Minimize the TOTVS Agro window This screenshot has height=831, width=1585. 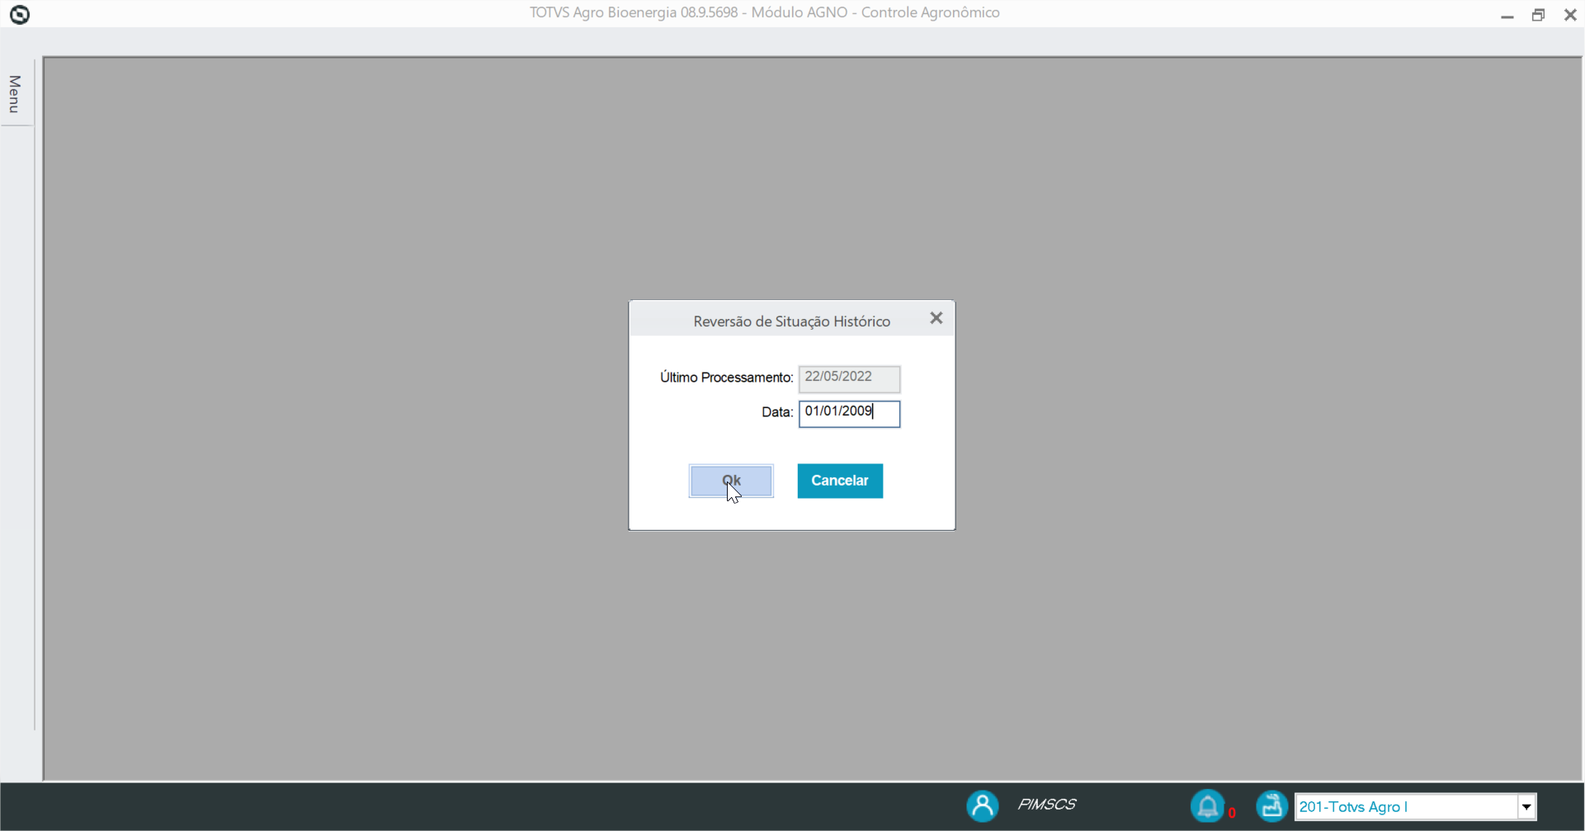[1507, 15]
